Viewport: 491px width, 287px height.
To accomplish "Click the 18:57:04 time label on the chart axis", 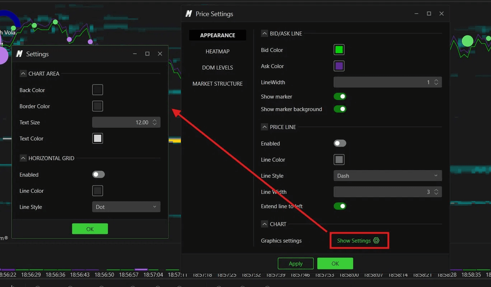I will point(153,275).
